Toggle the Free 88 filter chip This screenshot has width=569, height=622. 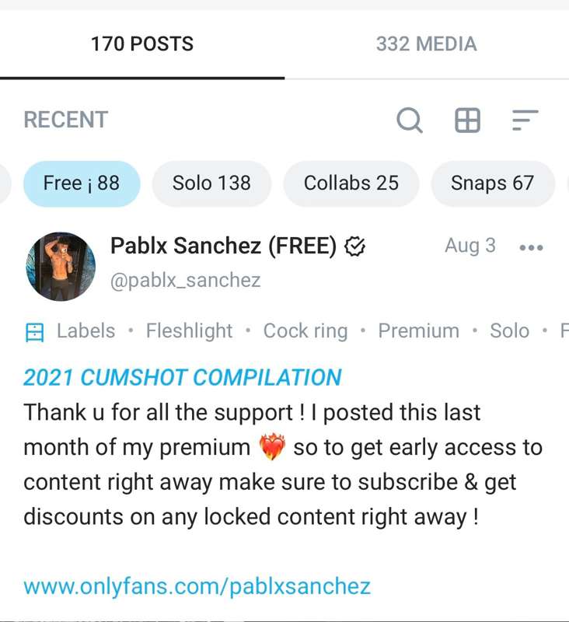coord(82,183)
